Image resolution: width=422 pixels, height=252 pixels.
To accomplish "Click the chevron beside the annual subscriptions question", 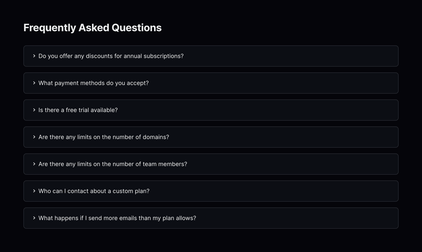I will pyautogui.click(x=34, y=56).
